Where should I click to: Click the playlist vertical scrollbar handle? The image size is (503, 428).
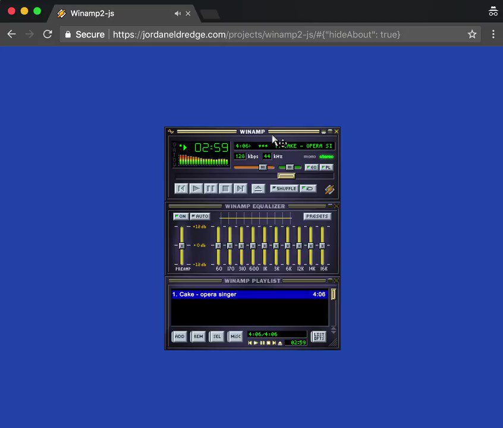(x=334, y=294)
